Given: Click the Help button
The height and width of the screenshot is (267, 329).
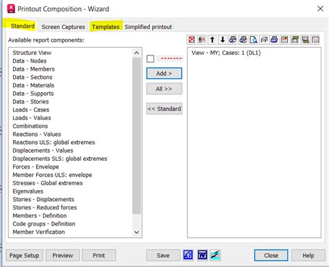Looking at the screenshot, I should 308,255.
